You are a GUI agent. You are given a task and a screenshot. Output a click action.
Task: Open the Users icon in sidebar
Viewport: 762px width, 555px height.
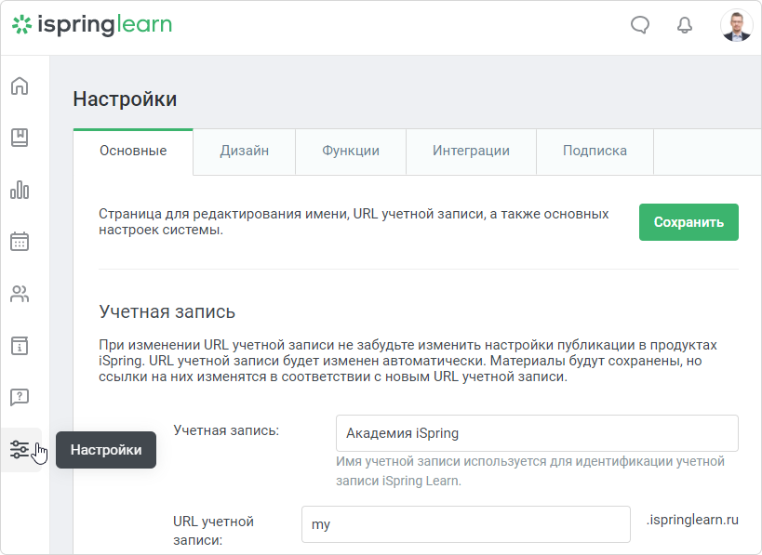(20, 294)
